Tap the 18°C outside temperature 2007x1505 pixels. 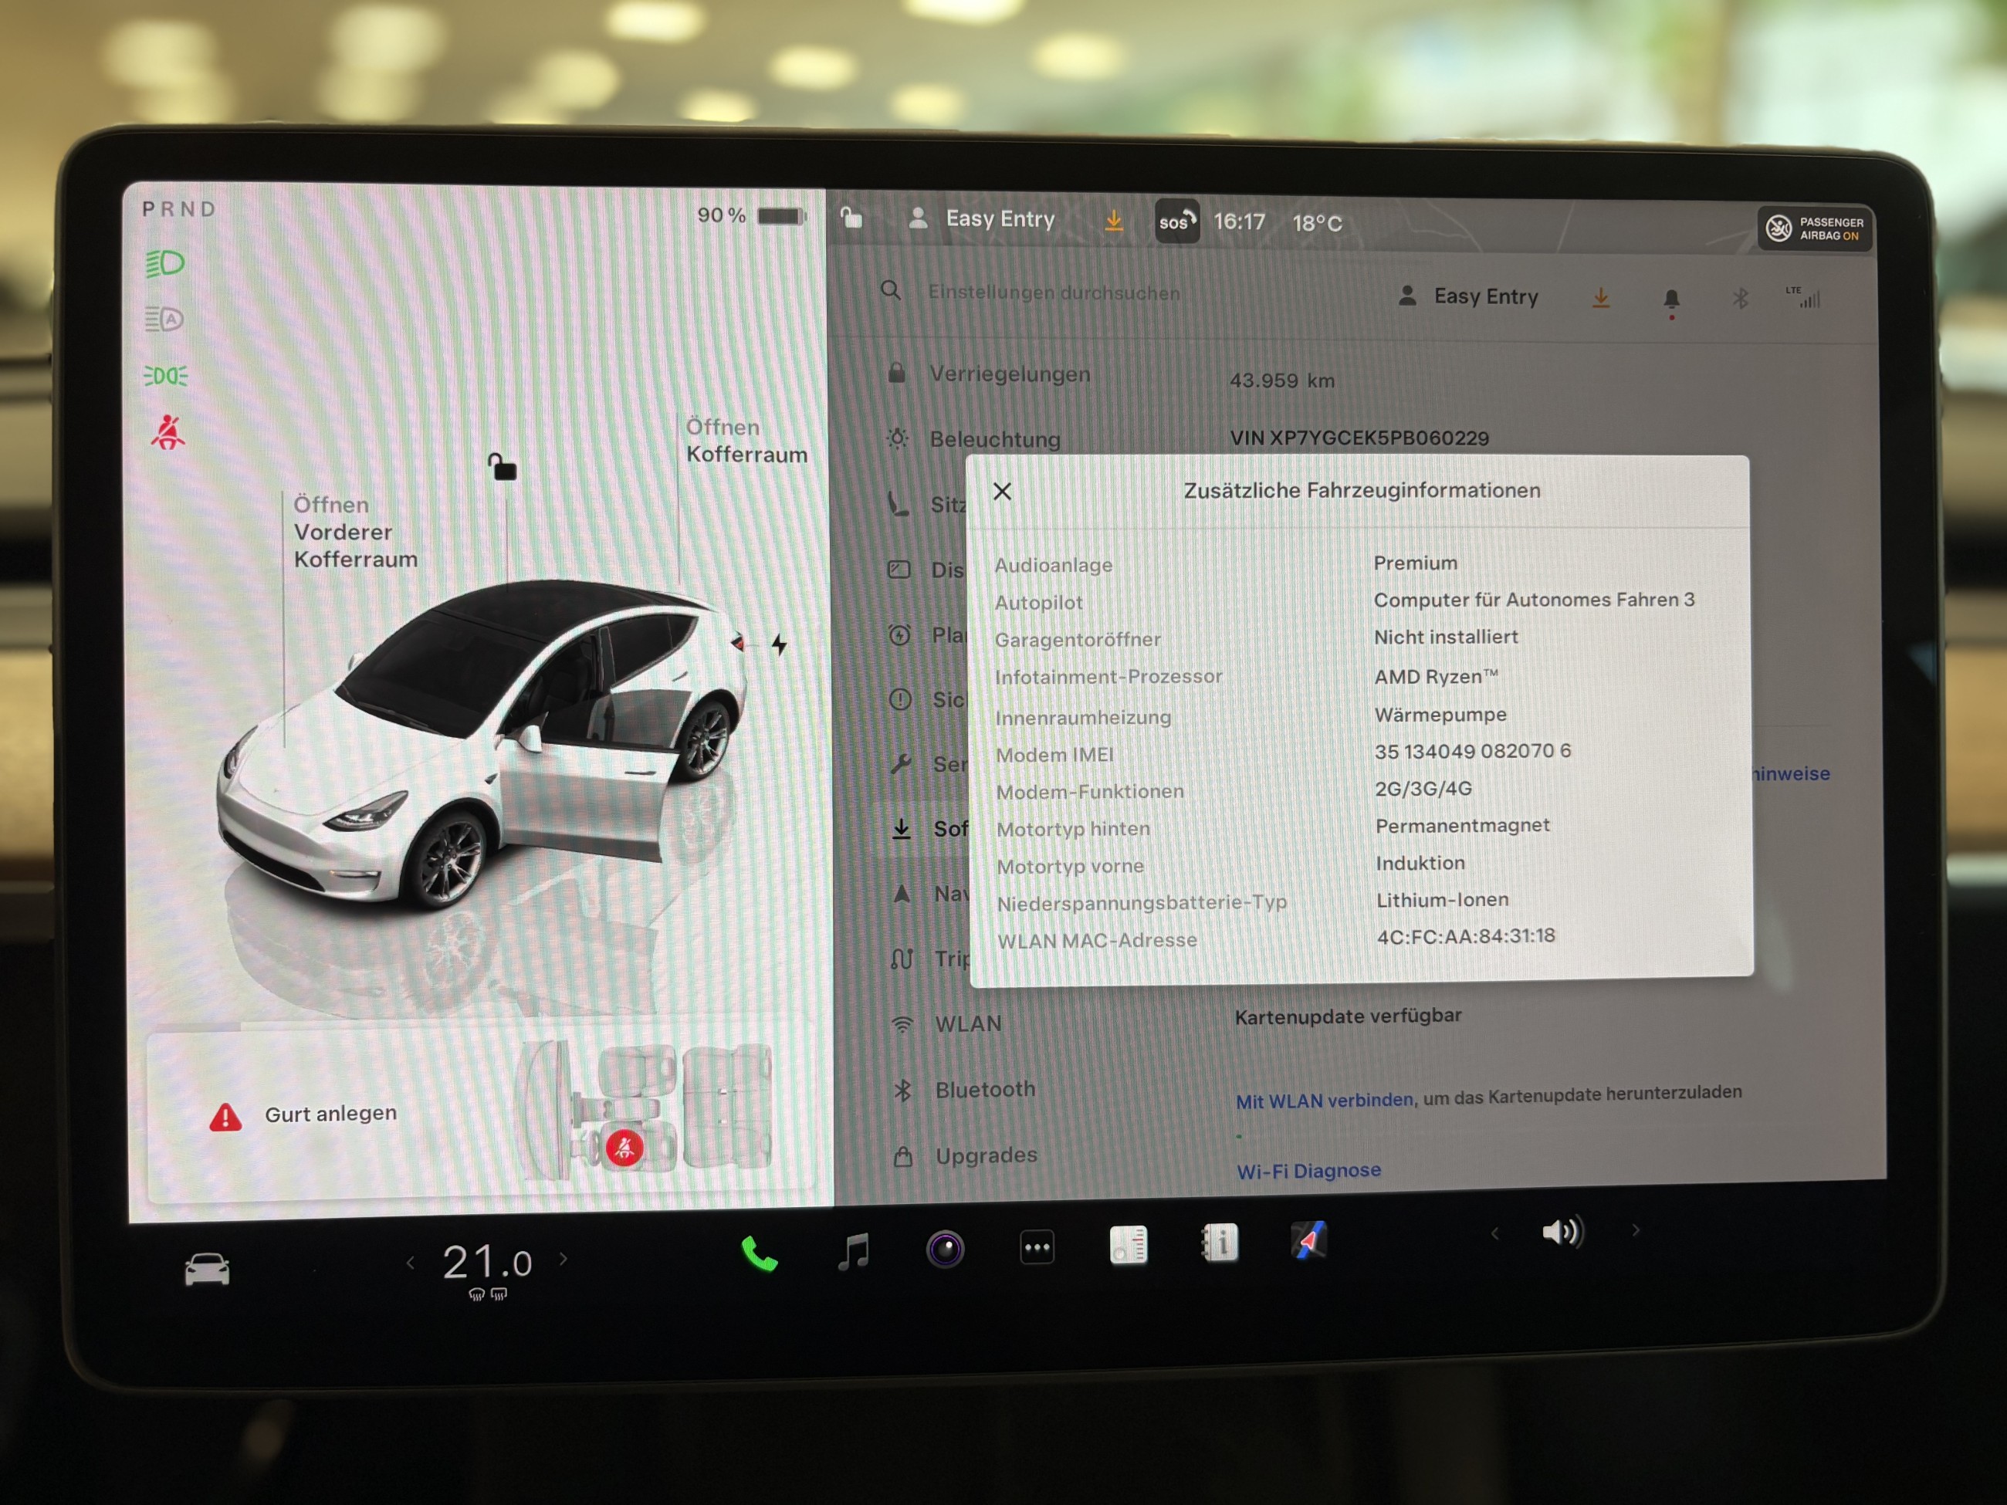point(1317,222)
